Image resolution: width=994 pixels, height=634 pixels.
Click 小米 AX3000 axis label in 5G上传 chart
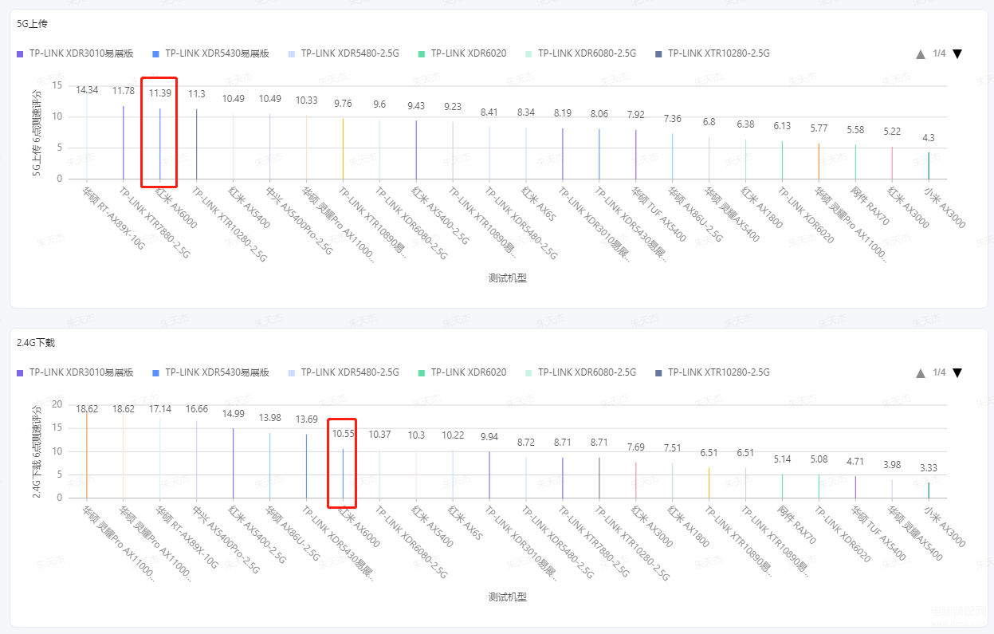945,207
